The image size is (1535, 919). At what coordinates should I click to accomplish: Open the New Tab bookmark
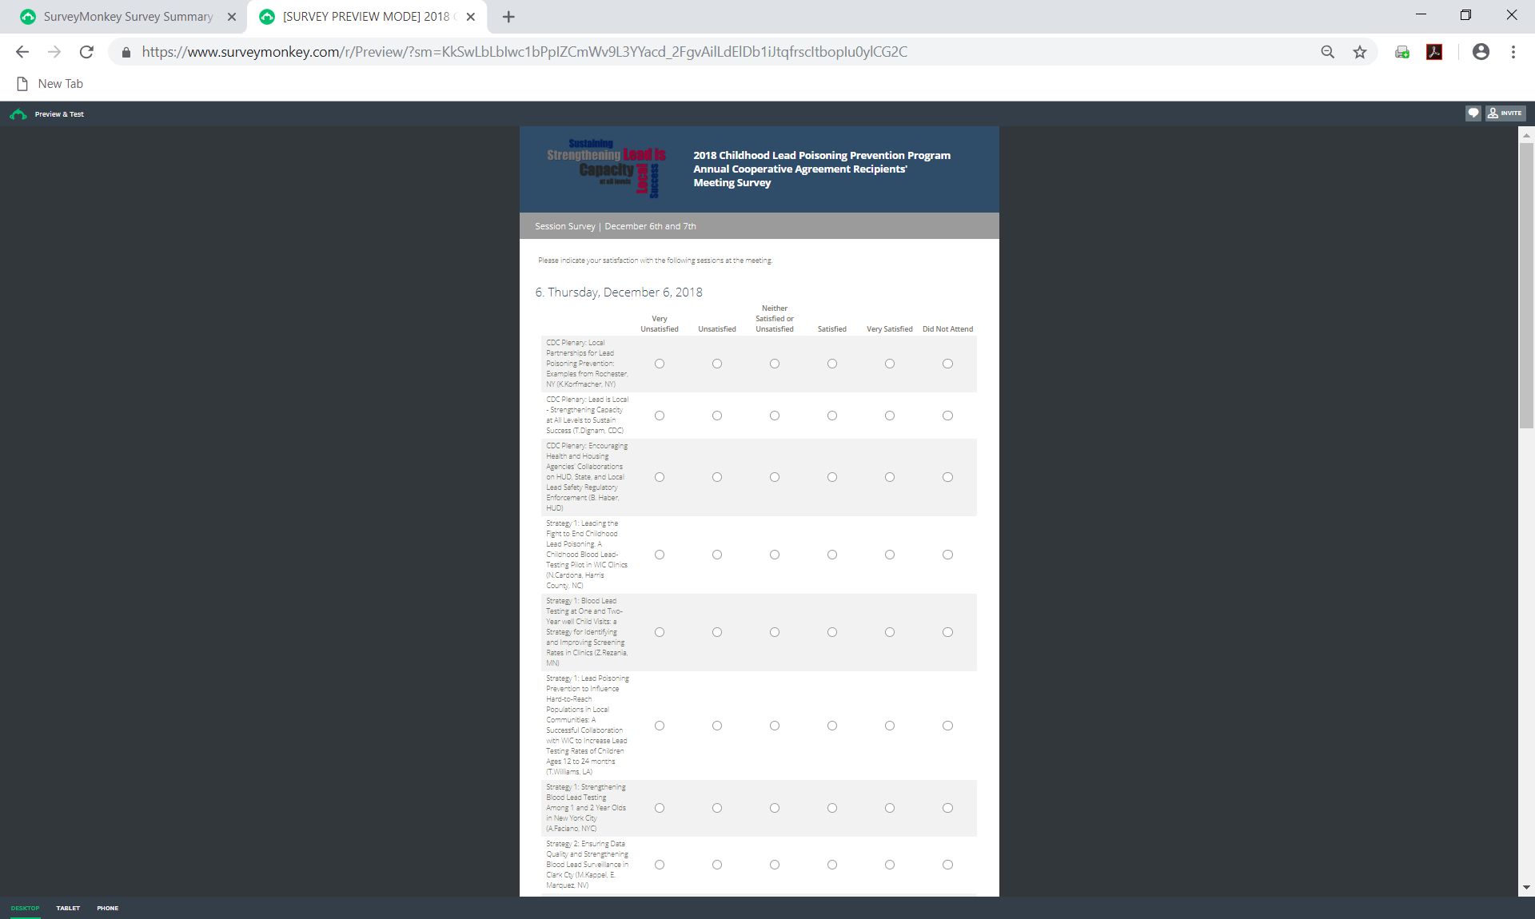50,84
